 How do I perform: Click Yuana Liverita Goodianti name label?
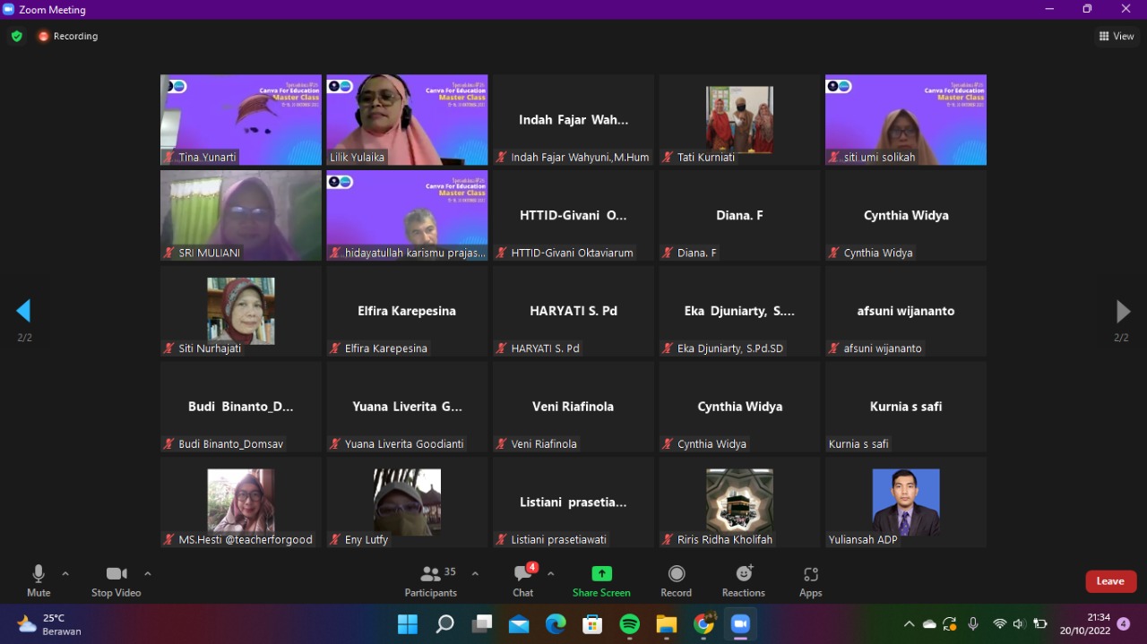404,444
